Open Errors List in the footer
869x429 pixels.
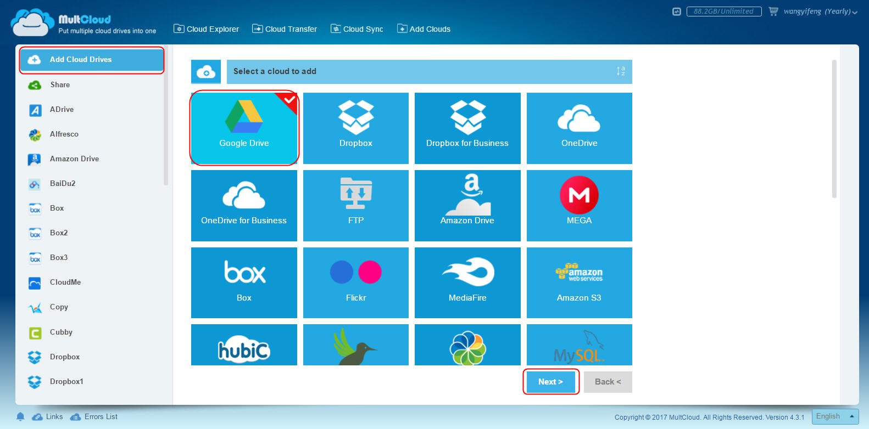tap(94, 417)
